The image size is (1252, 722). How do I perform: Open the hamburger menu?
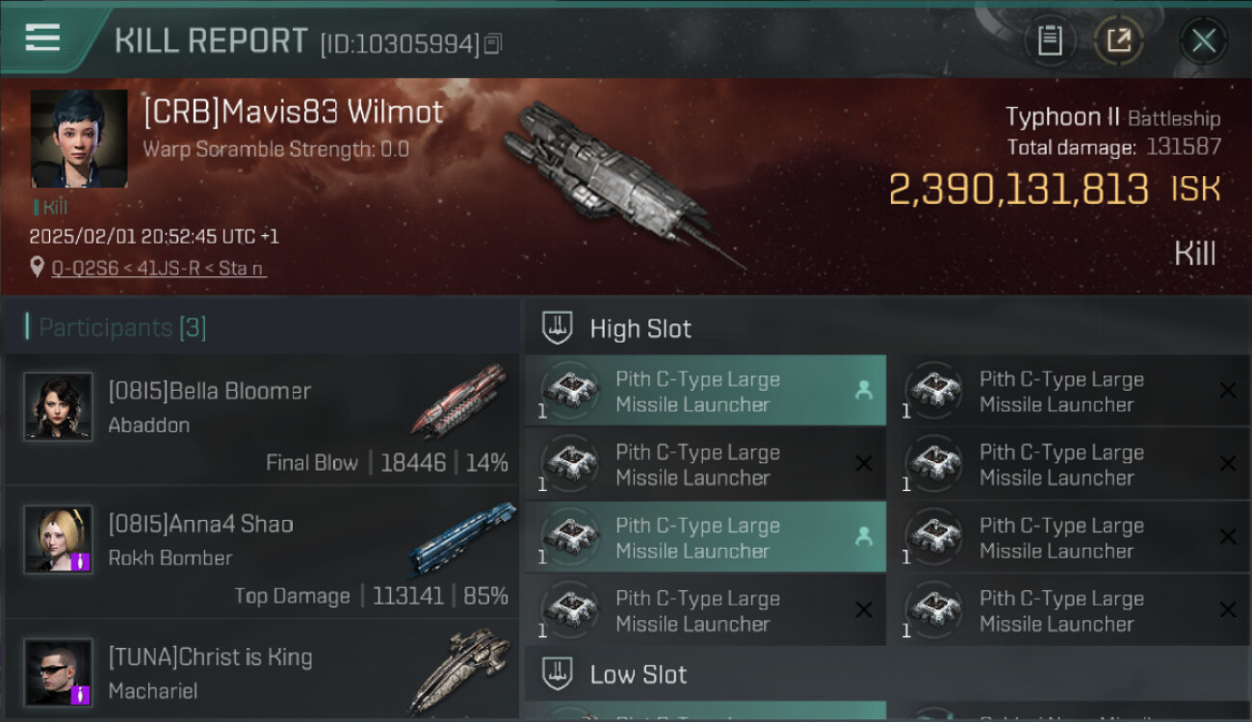pos(42,38)
